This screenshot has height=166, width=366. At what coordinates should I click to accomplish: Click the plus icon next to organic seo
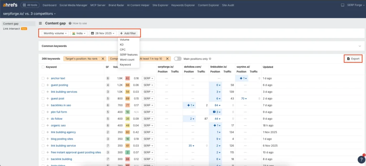pos(48,125)
